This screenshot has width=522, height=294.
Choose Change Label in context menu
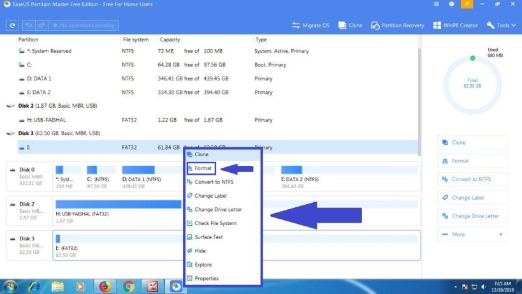(x=222, y=196)
